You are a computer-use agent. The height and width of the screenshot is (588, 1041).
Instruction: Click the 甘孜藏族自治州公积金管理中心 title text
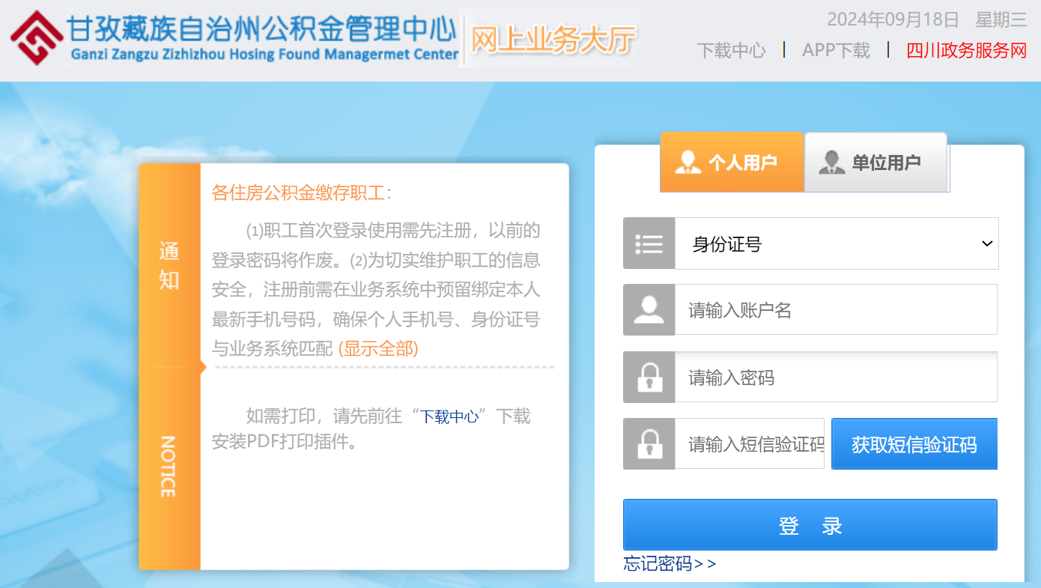262,28
